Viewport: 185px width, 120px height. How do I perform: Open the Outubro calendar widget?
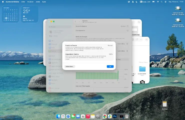point(10,14)
